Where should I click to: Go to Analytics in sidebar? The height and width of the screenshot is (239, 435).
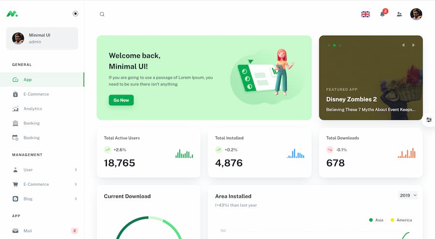coord(32,109)
